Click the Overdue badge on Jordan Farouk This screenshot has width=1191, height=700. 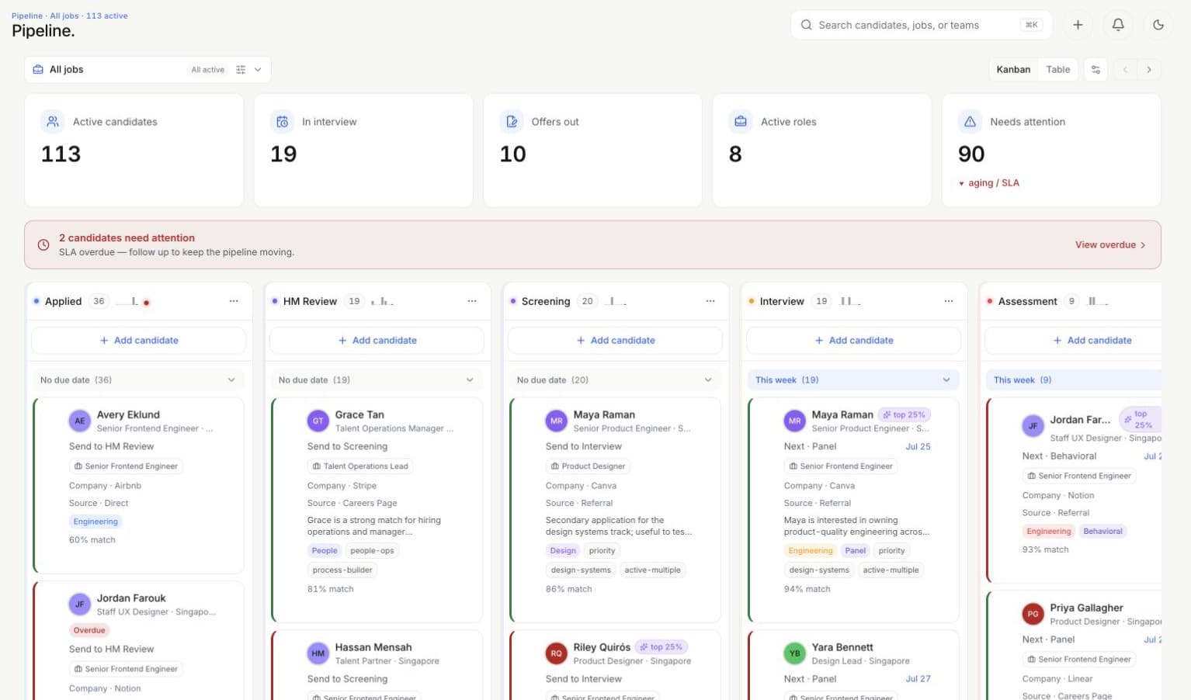point(89,630)
